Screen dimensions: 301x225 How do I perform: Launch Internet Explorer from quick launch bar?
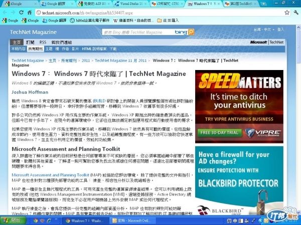pos(49,220)
